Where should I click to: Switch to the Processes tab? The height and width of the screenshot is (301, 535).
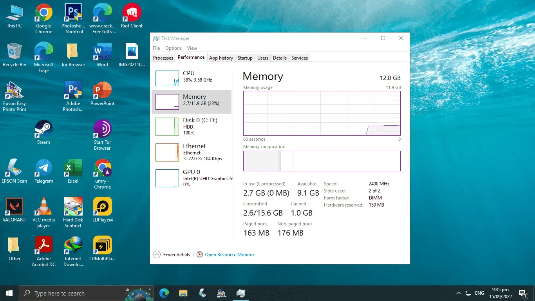(x=163, y=58)
